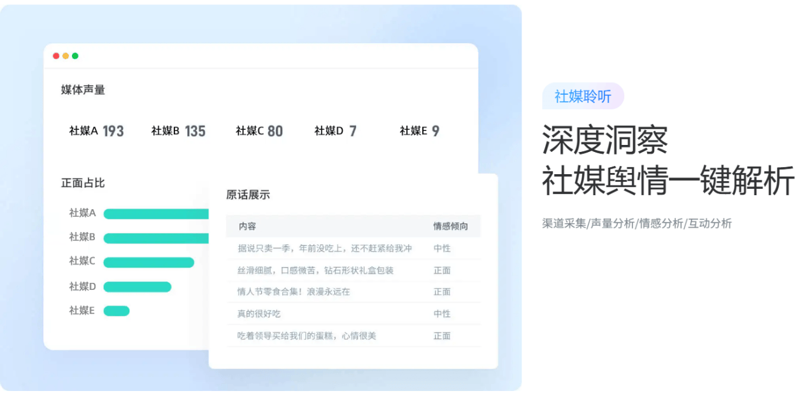Click the 社媒A 193 volume stat
Viewport: 807px width, 398px height.
click(96, 131)
